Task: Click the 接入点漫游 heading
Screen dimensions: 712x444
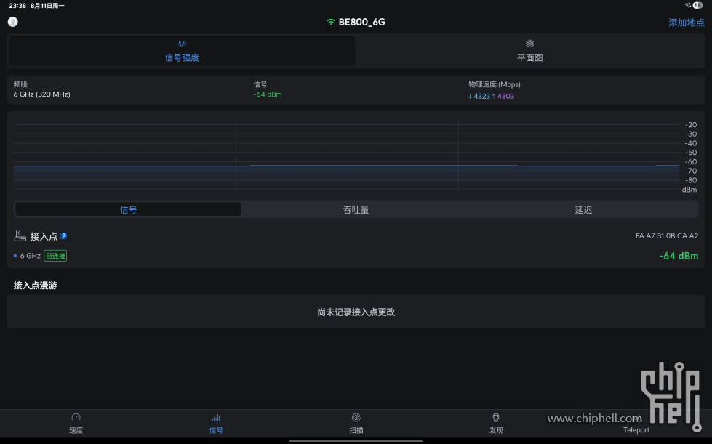Action: (x=35, y=286)
